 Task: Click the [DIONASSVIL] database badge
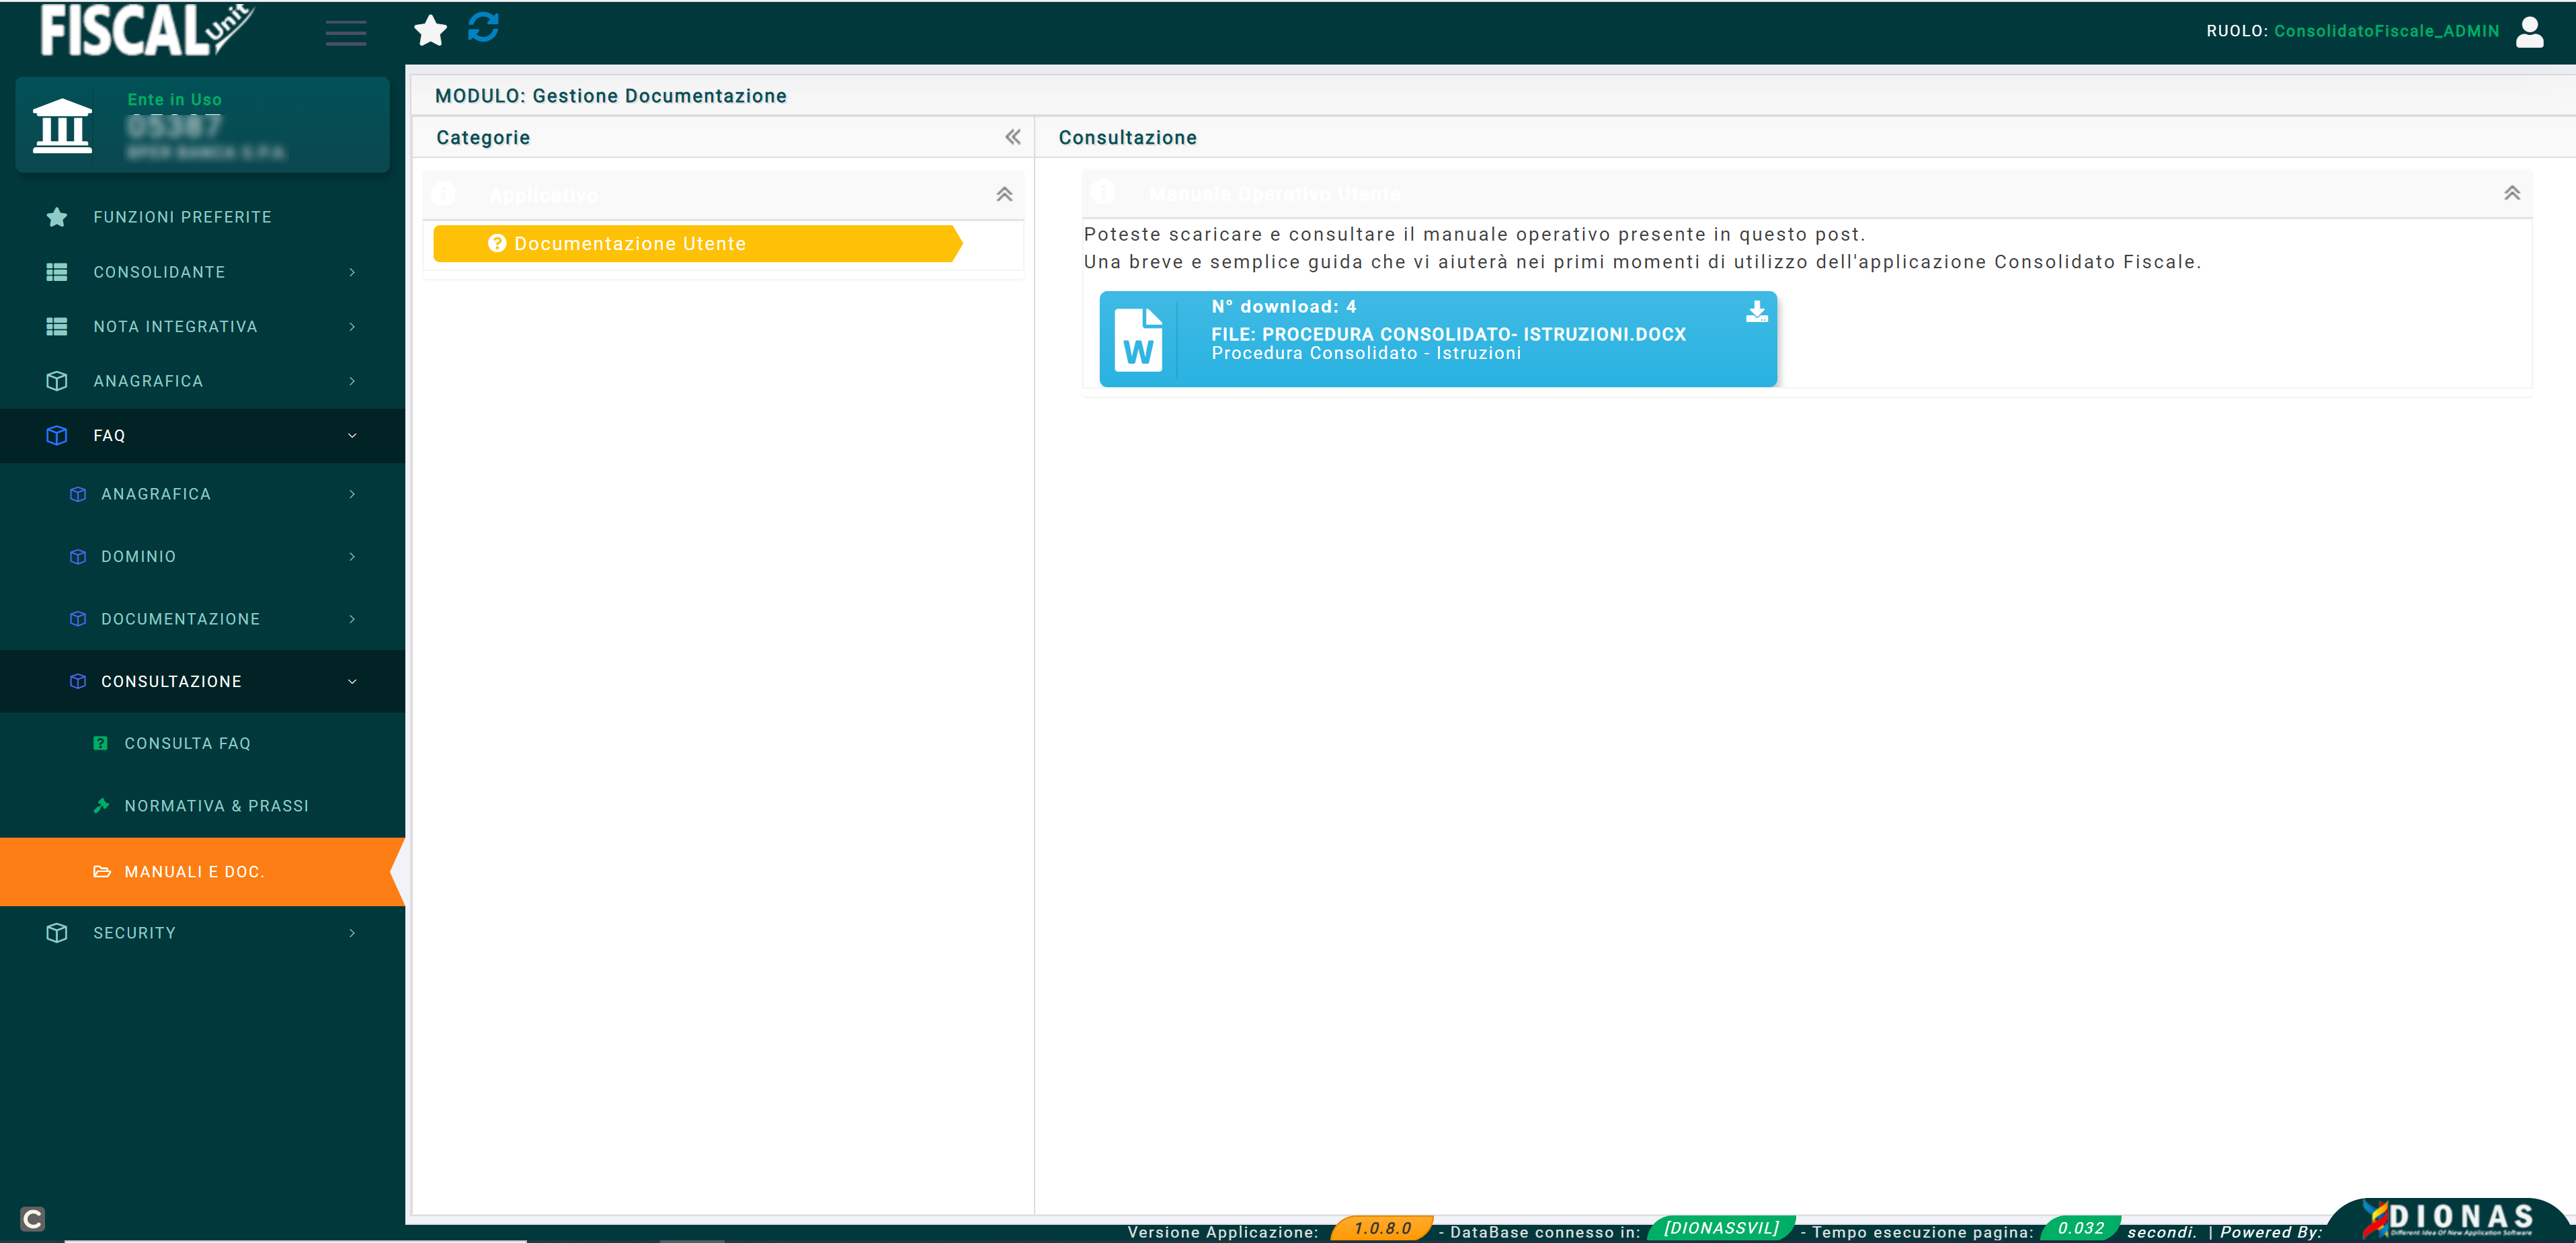1721,1228
